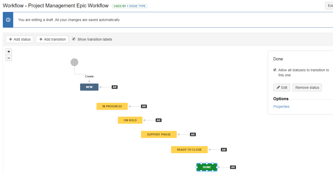Click the zoom out minus icon
Viewport: 333px width, 174px height.
[x=9, y=58]
